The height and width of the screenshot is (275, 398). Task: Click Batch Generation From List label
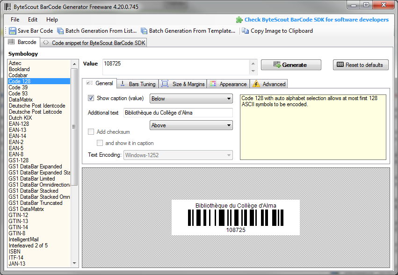pos(101,31)
